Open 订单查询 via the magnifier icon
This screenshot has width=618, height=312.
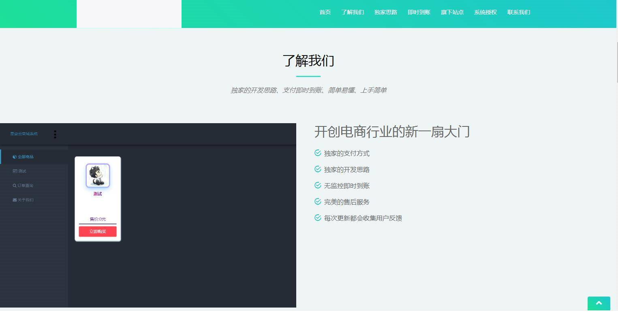pyautogui.click(x=15, y=185)
